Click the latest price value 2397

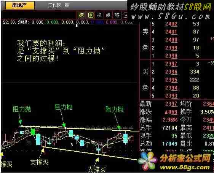(x=171, y=104)
